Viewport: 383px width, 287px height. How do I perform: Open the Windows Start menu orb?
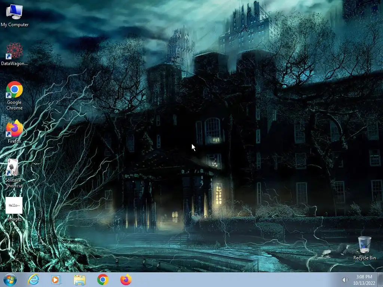point(10,280)
